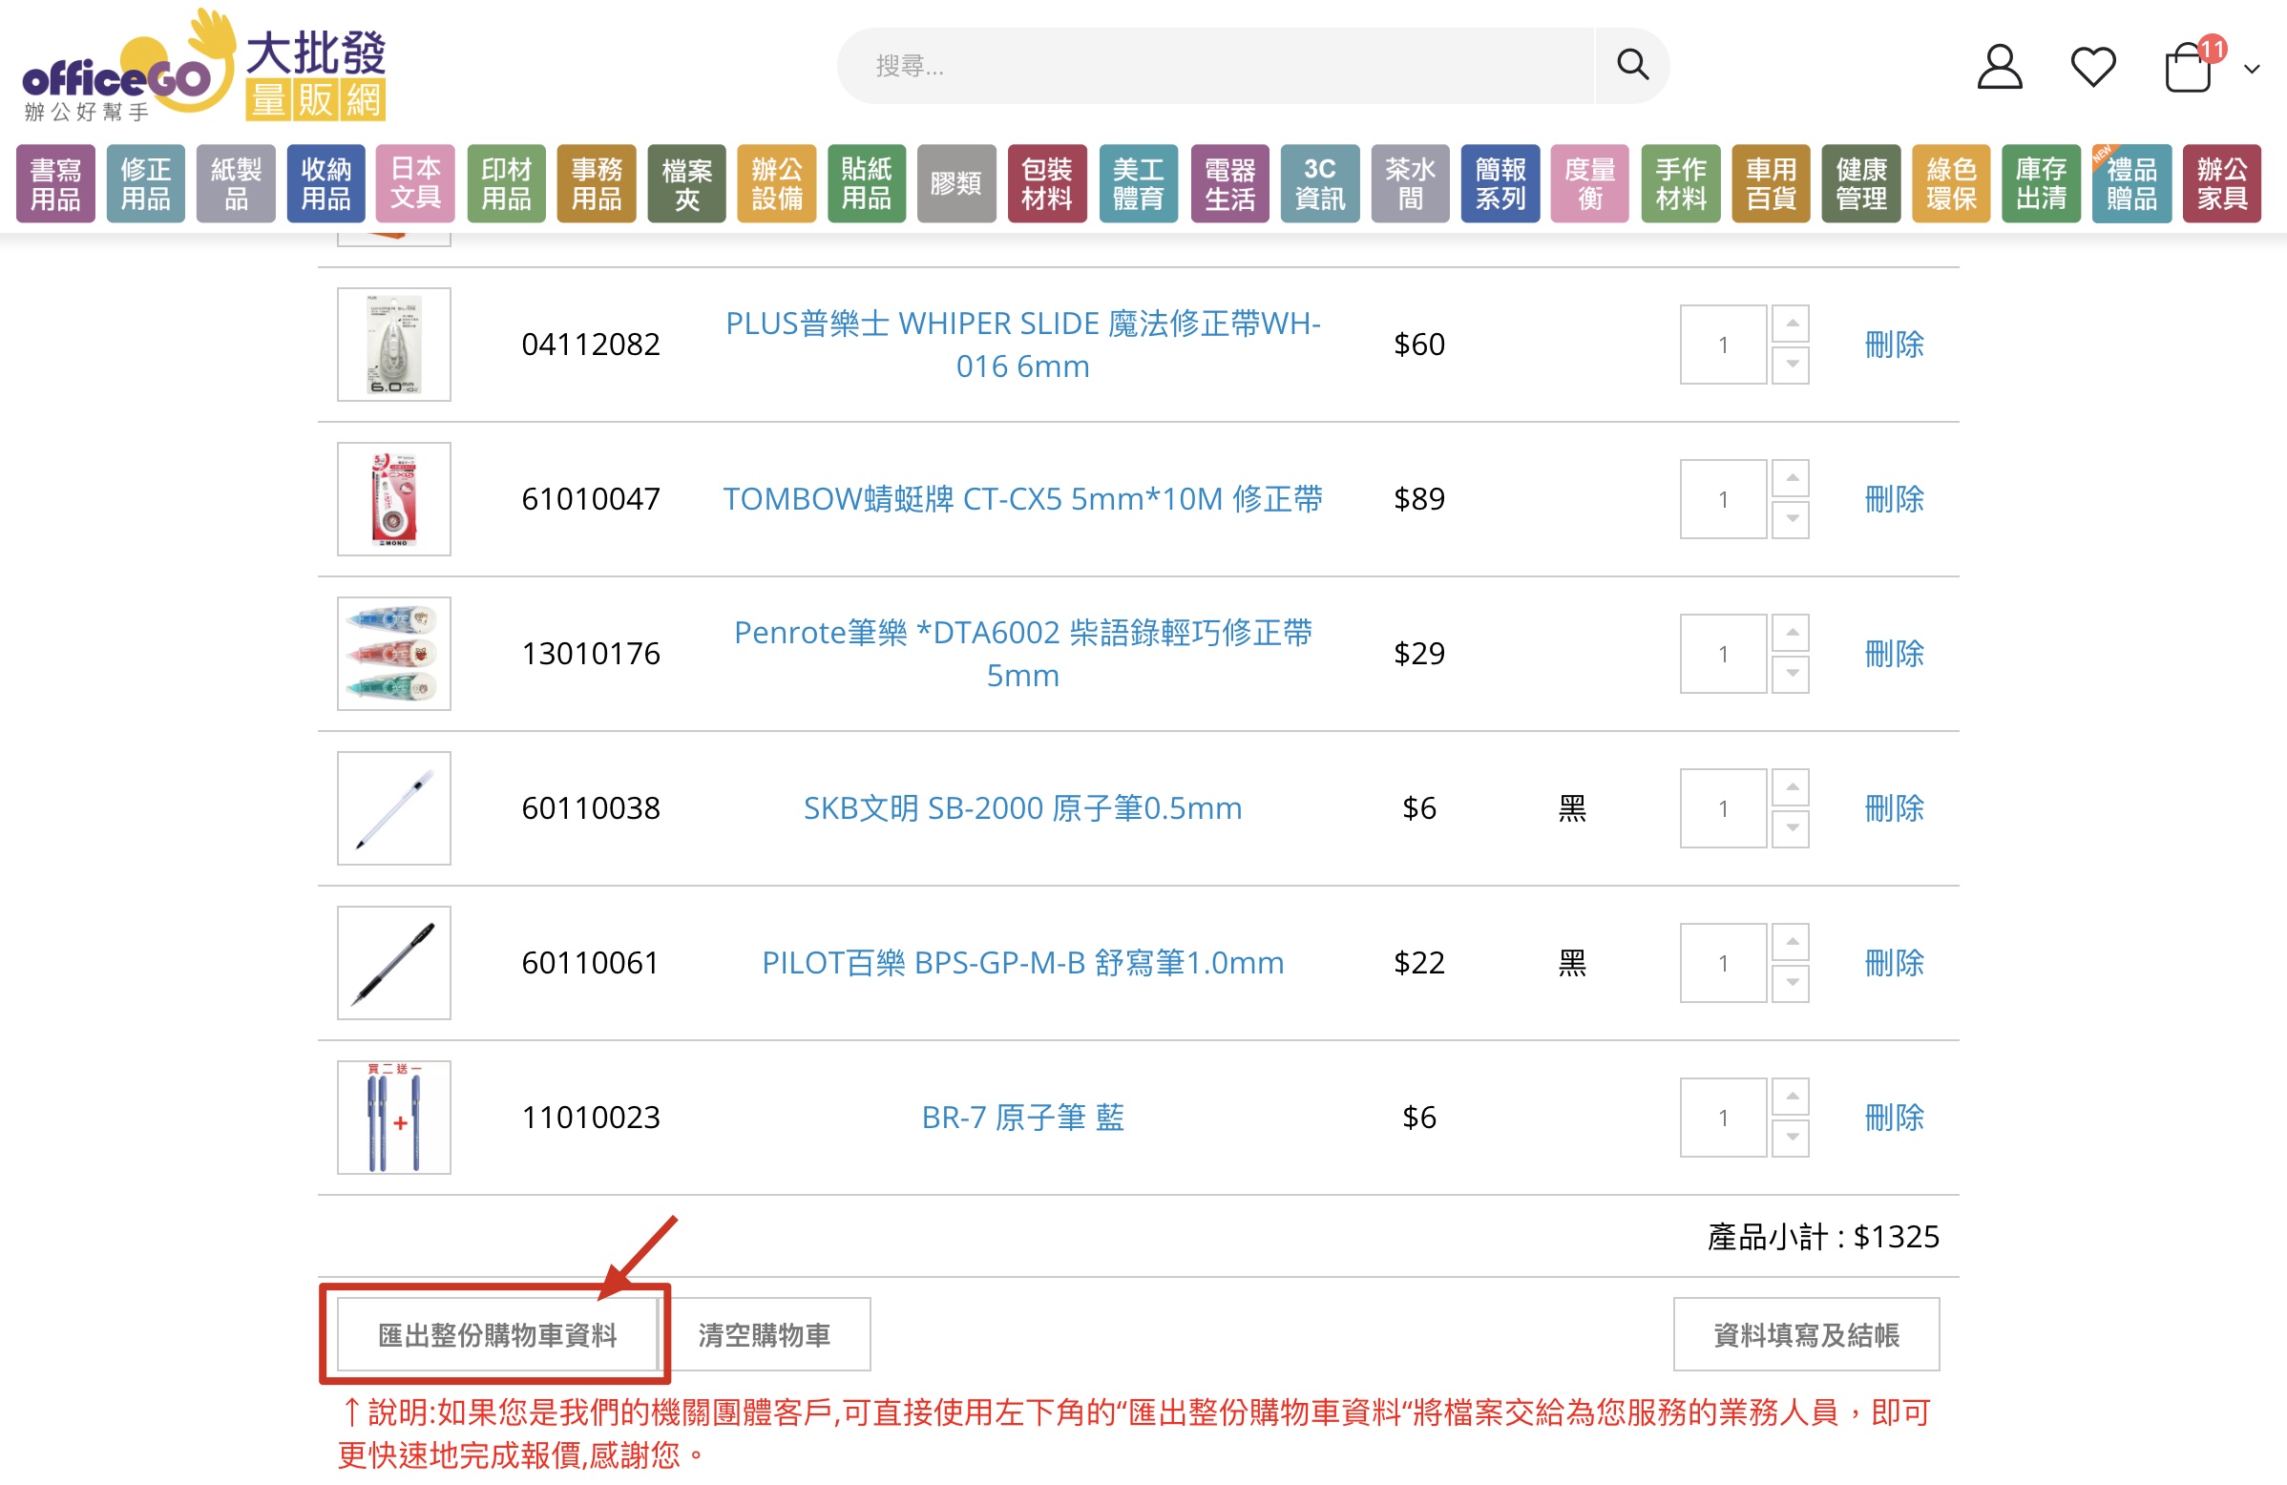Open the 茶水間 category
The image size is (2287, 1485).
point(1411,183)
